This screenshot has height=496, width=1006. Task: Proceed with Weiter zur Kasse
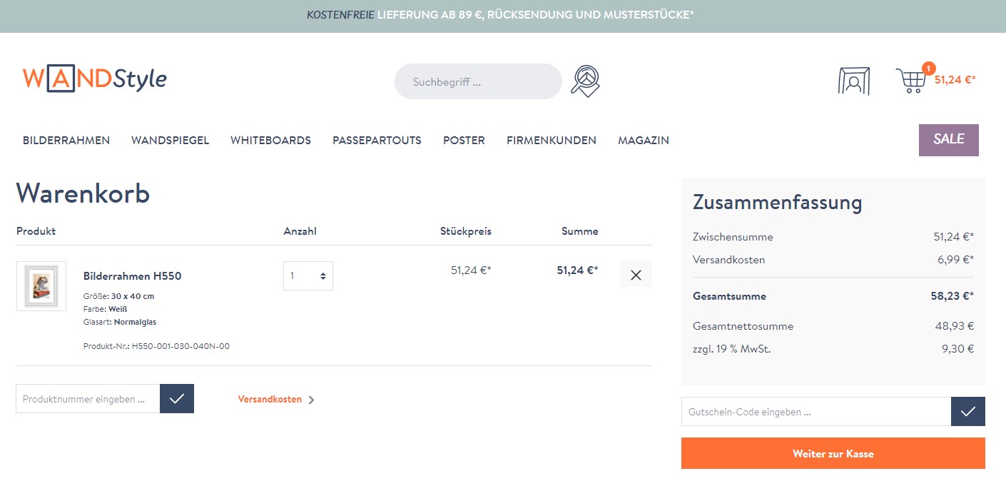[x=833, y=454]
